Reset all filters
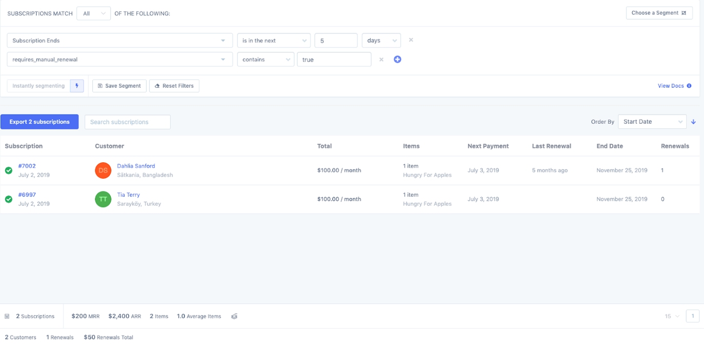The height and width of the screenshot is (344, 704). (x=174, y=86)
